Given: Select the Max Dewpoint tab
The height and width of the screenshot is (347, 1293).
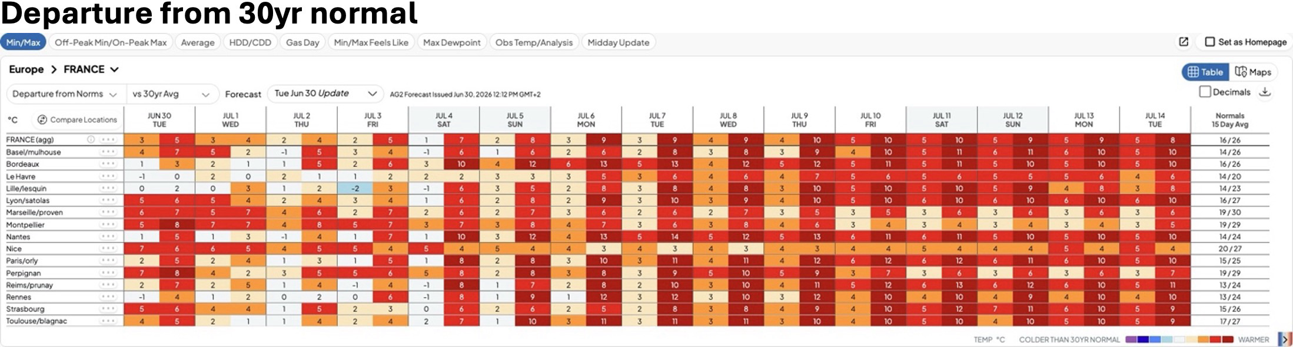Looking at the screenshot, I should point(452,42).
